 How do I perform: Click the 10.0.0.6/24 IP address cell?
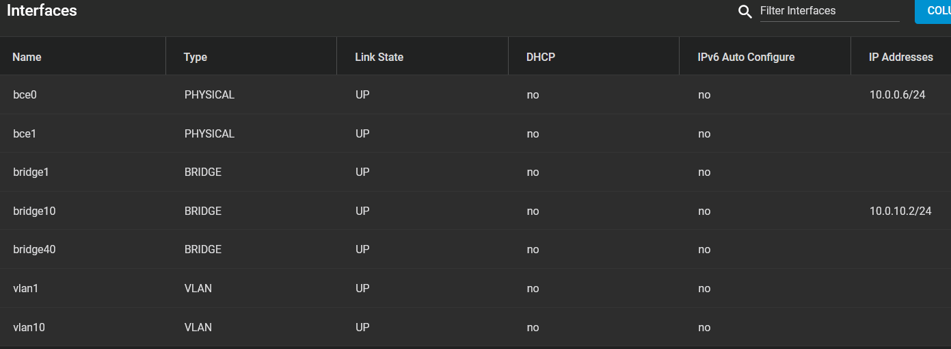click(x=897, y=94)
